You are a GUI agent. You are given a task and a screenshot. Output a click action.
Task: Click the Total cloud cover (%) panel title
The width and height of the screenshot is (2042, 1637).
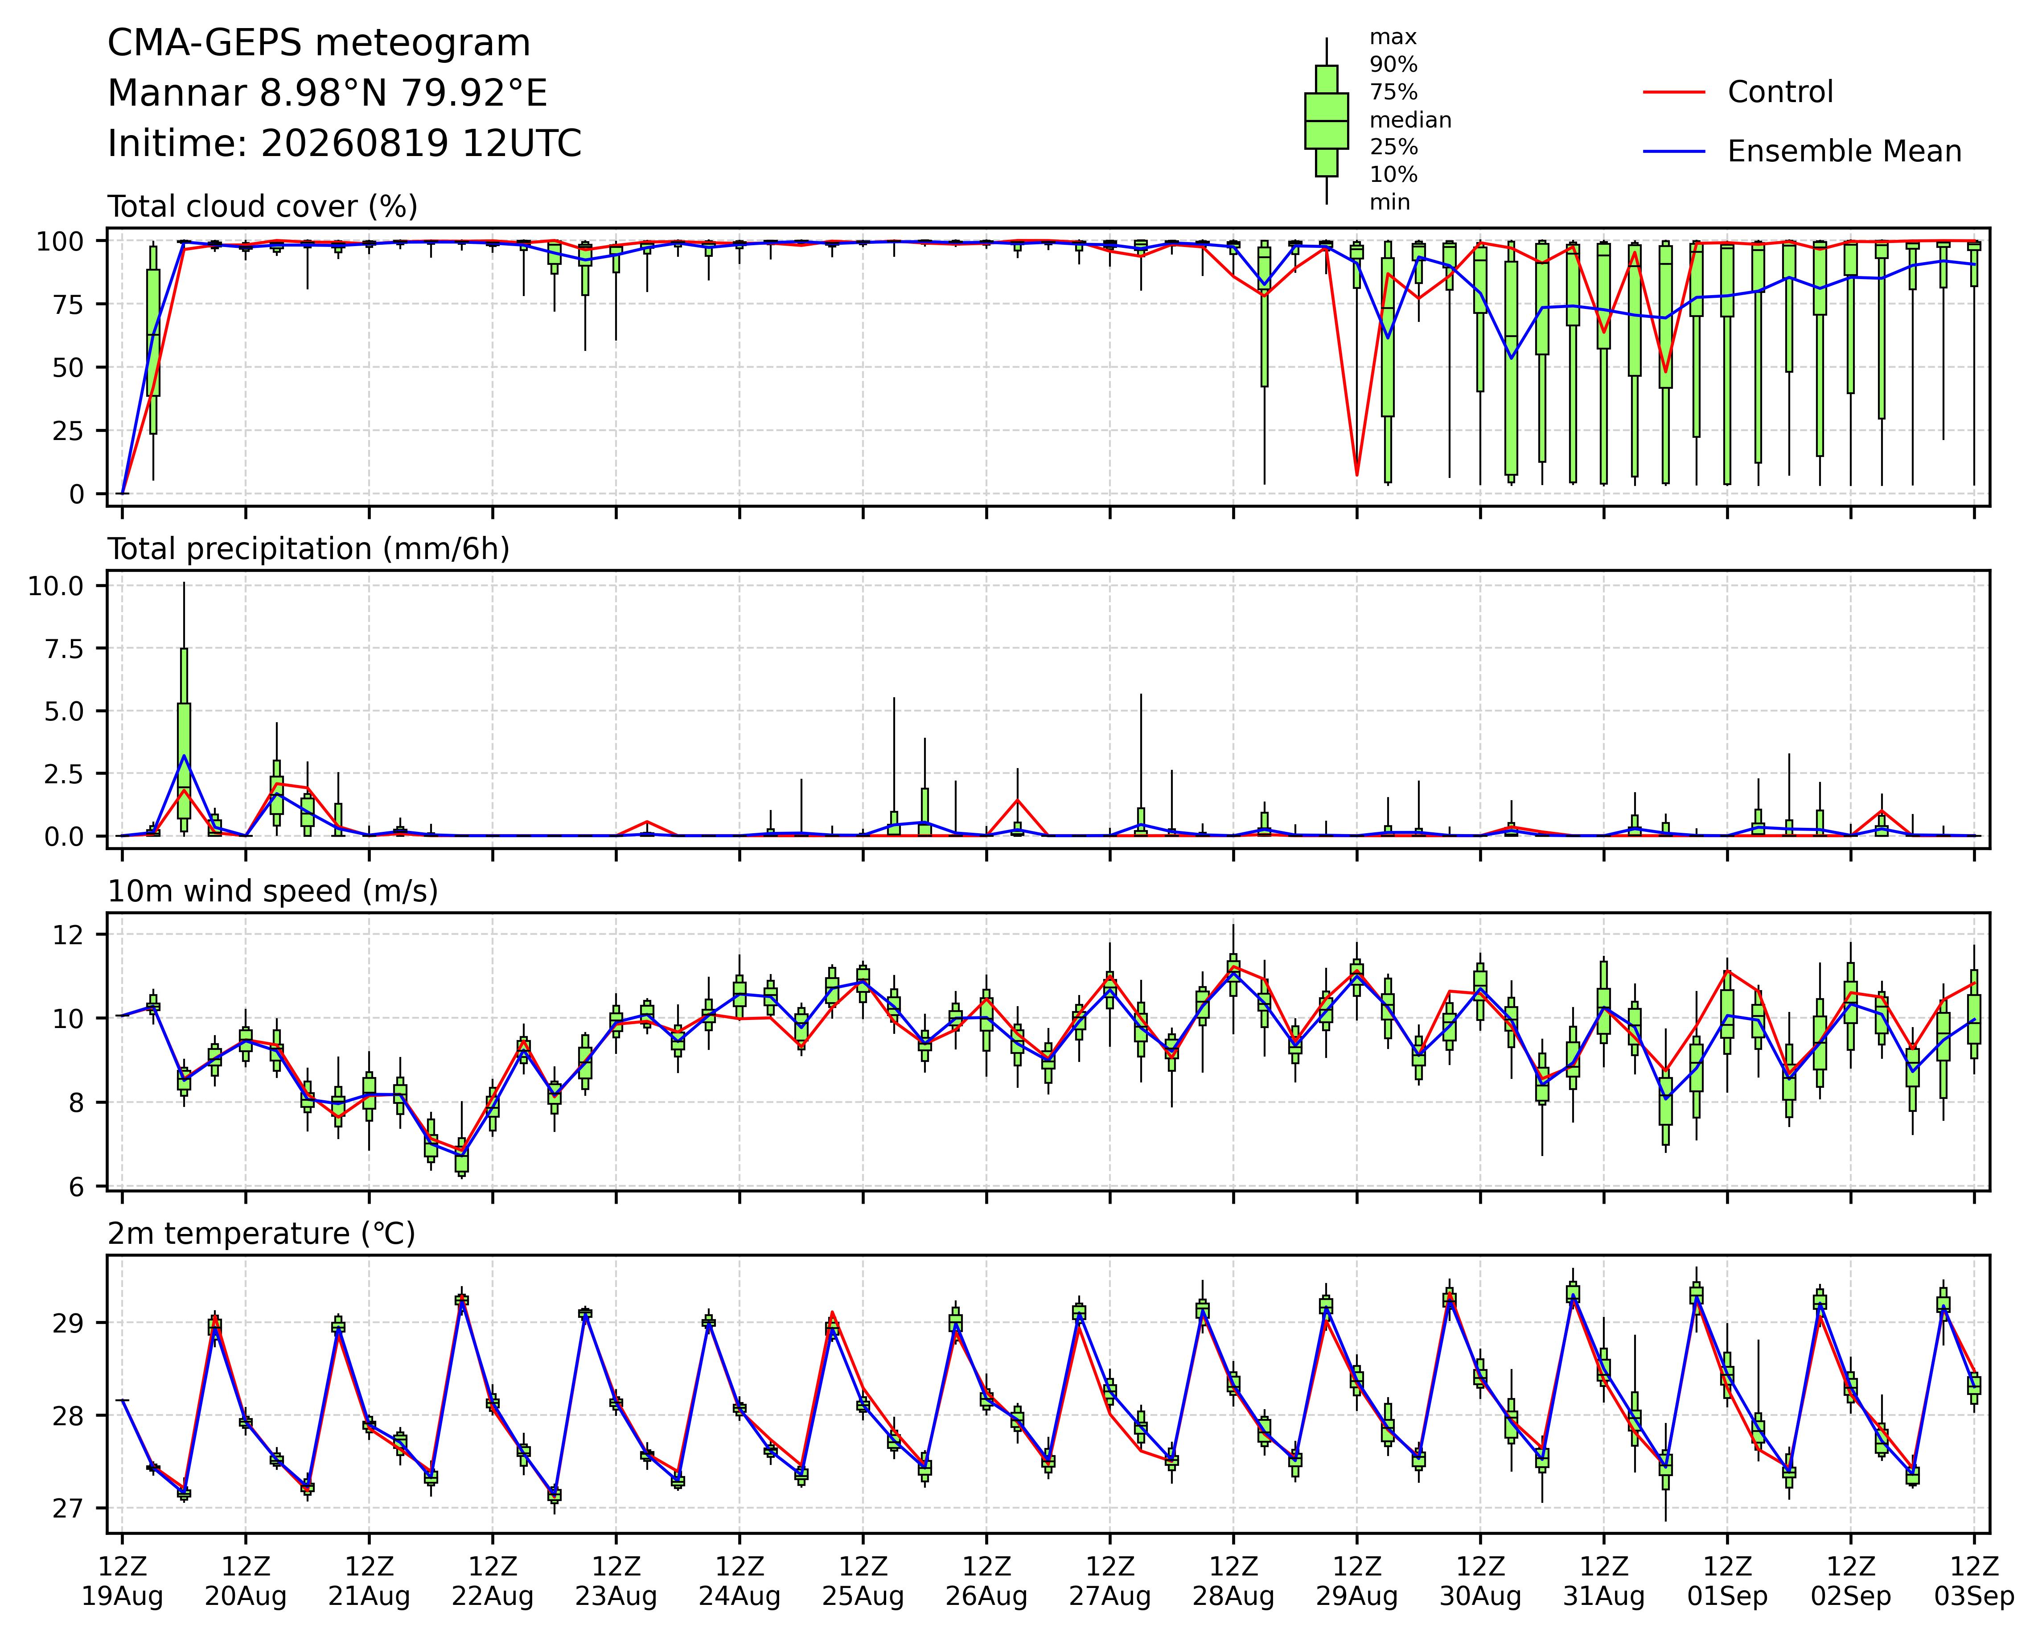(263, 206)
